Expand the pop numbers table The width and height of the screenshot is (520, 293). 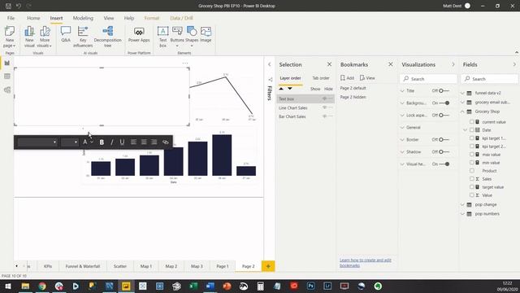pos(462,214)
